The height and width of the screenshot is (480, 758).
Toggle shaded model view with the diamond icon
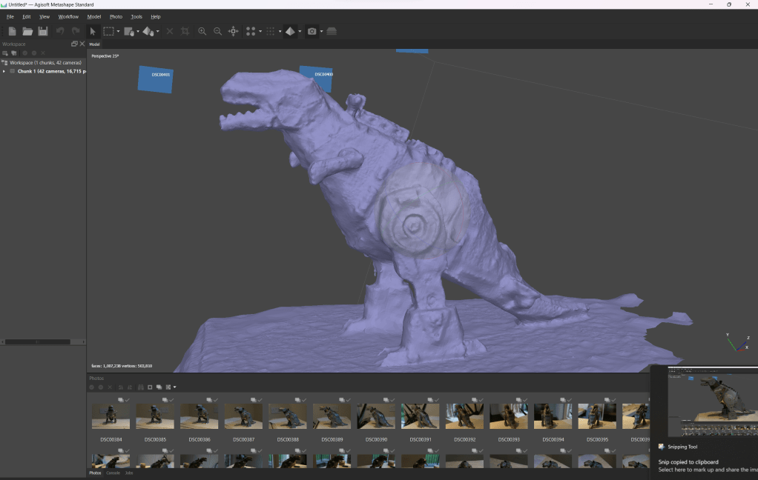pos(291,31)
